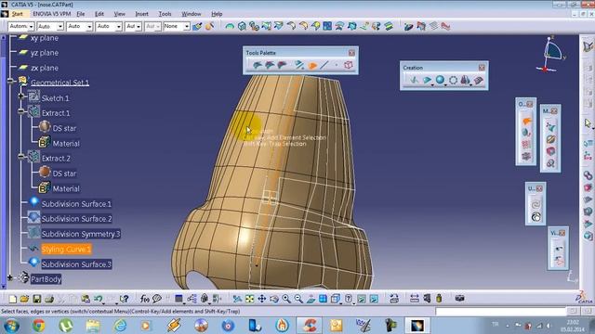
Task: Close the Tools Palette panel
Action: pos(351,53)
